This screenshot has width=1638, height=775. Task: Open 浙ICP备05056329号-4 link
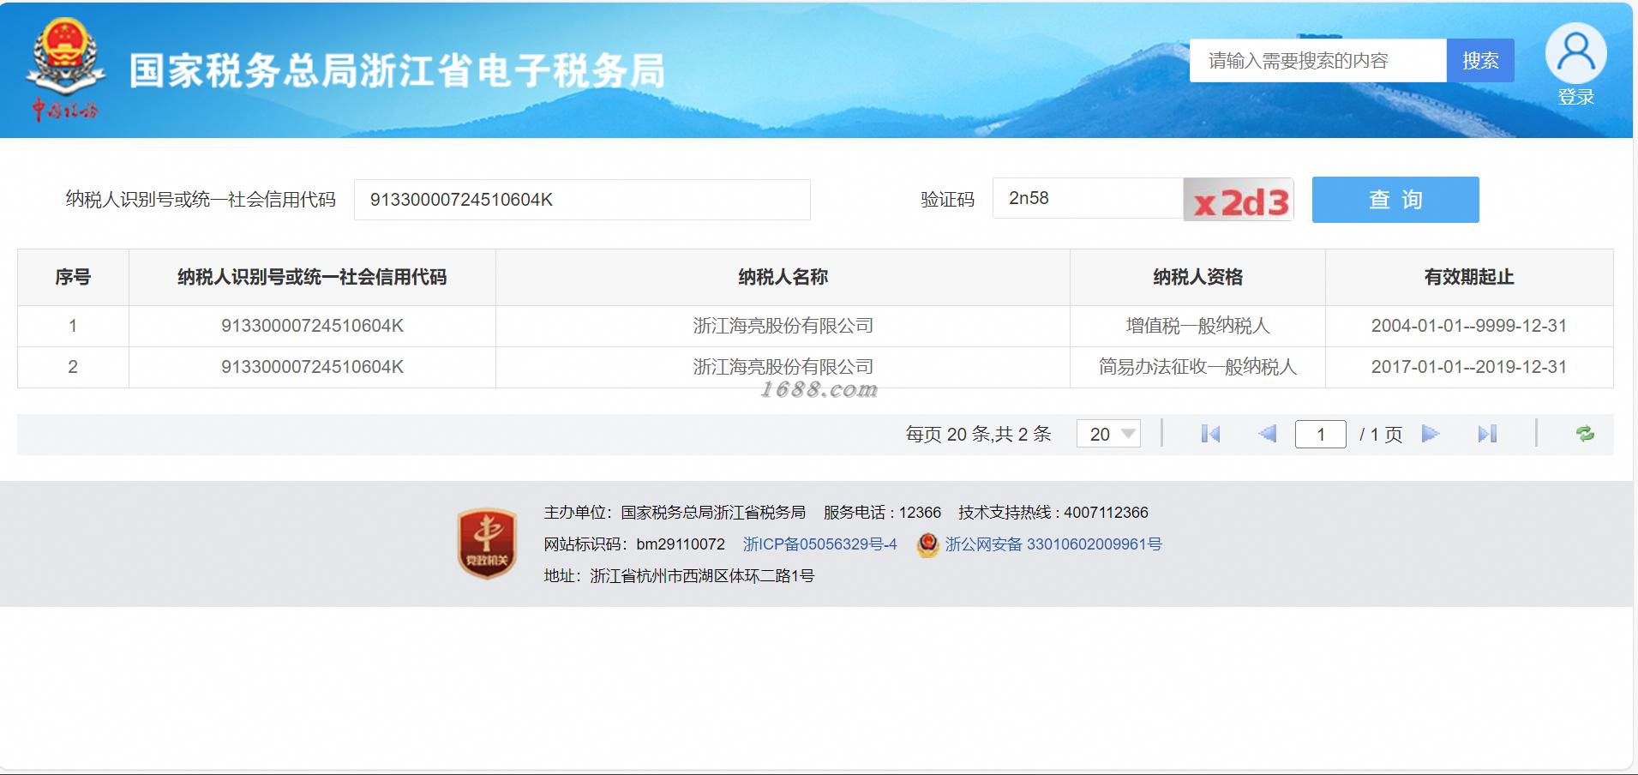(819, 544)
